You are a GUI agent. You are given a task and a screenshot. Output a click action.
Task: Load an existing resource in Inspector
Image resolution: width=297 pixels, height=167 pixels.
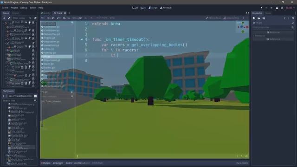pos(259,18)
